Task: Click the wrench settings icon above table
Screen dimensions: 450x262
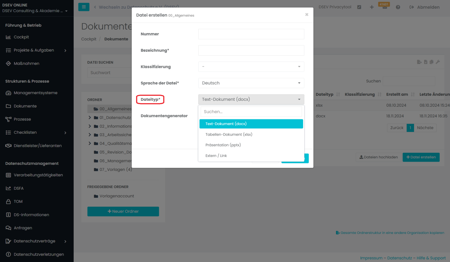Action: point(438,62)
